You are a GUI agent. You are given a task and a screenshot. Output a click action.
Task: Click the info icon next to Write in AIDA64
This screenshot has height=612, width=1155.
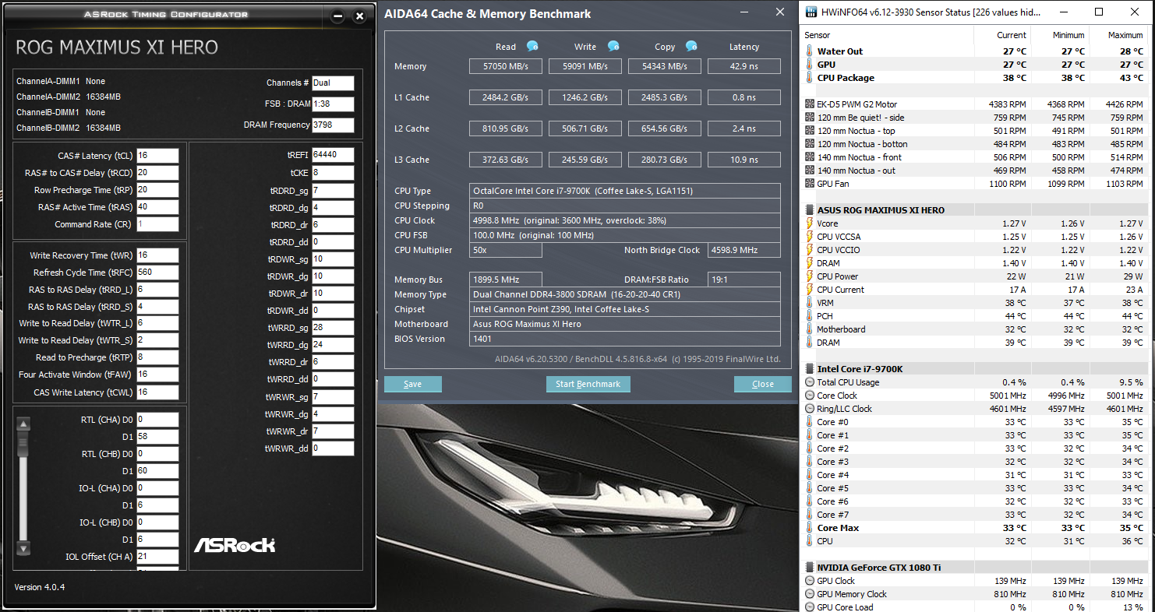(x=613, y=46)
